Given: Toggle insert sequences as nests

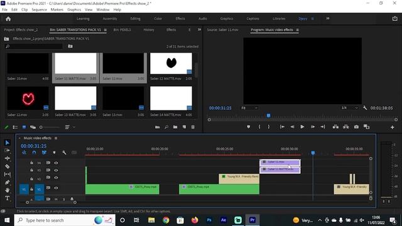Looking at the screenshot, I should coord(24,153).
